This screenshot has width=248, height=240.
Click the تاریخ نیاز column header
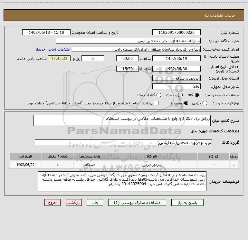(x=25, y=156)
